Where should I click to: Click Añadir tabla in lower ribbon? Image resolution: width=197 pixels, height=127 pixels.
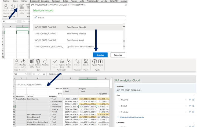(x=32, y=62)
